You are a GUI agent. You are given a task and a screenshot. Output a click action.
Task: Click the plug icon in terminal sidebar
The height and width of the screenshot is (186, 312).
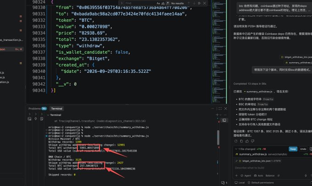[36, 119]
